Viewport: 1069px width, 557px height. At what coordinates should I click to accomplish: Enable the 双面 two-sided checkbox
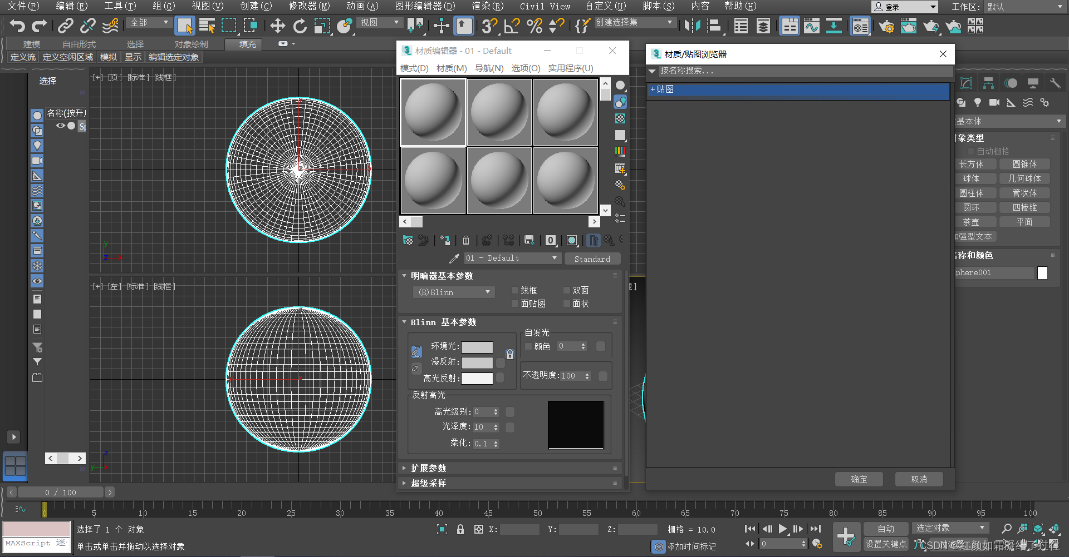(x=567, y=290)
